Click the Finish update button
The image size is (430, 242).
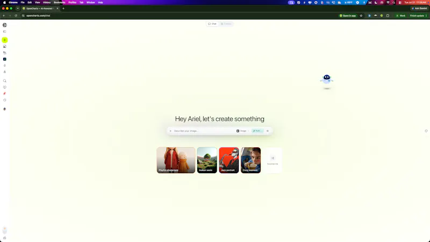pos(417,16)
